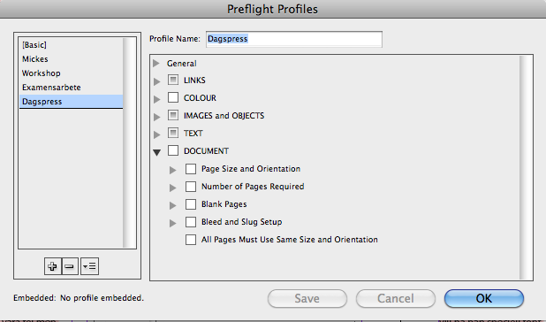Image resolution: width=546 pixels, height=322 pixels.
Task: Select the Dagspress profile in list
Action: coord(71,102)
